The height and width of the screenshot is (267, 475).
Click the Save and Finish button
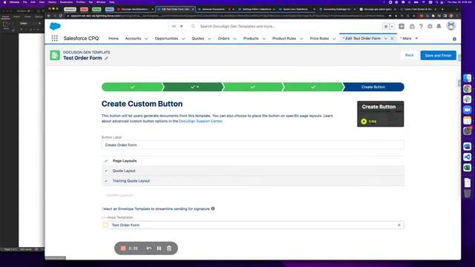438,56
